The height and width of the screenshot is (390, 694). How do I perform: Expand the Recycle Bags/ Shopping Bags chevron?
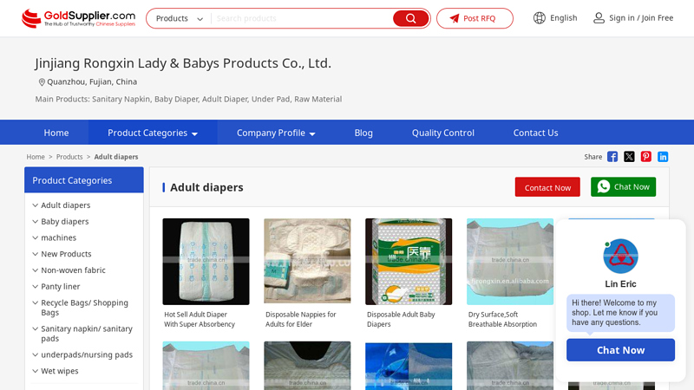(x=35, y=302)
